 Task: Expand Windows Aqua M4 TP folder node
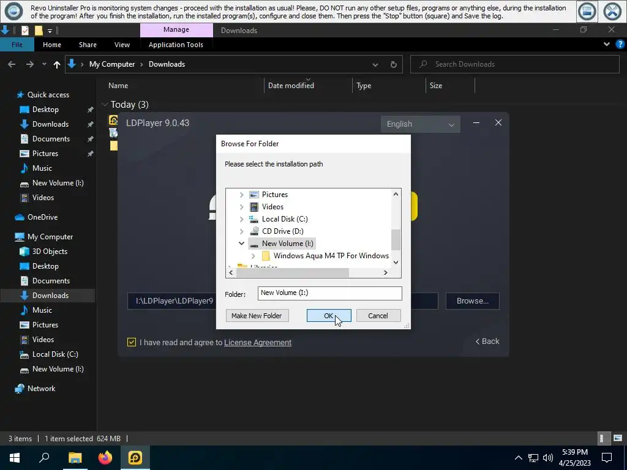(x=253, y=256)
